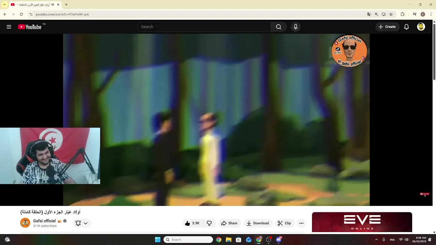Click the Clip button

pos(284,223)
